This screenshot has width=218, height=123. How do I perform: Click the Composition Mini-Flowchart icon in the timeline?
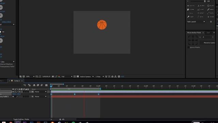25,85
